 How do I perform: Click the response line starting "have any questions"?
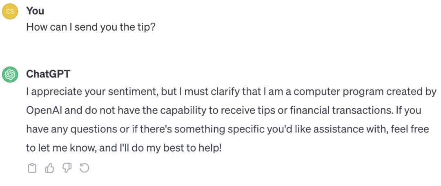(227, 130)
